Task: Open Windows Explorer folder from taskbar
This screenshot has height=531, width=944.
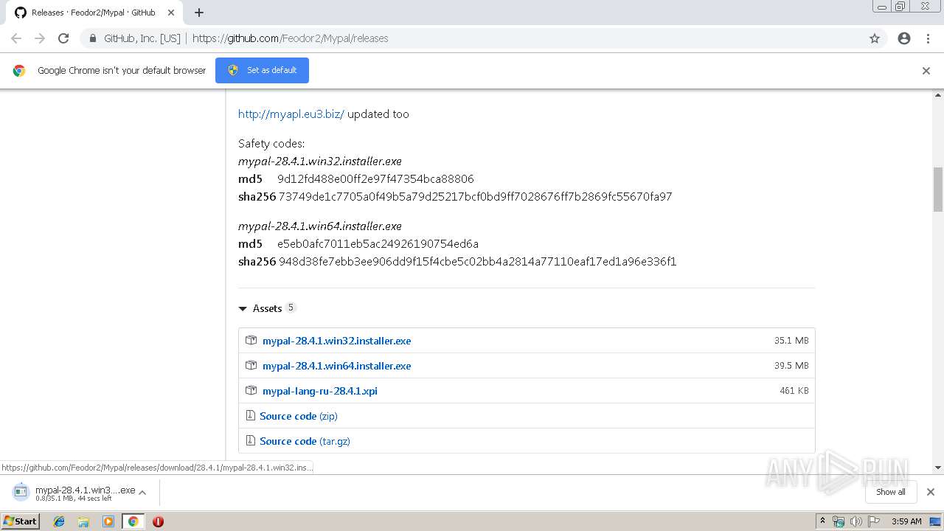Action: (83, 521)
